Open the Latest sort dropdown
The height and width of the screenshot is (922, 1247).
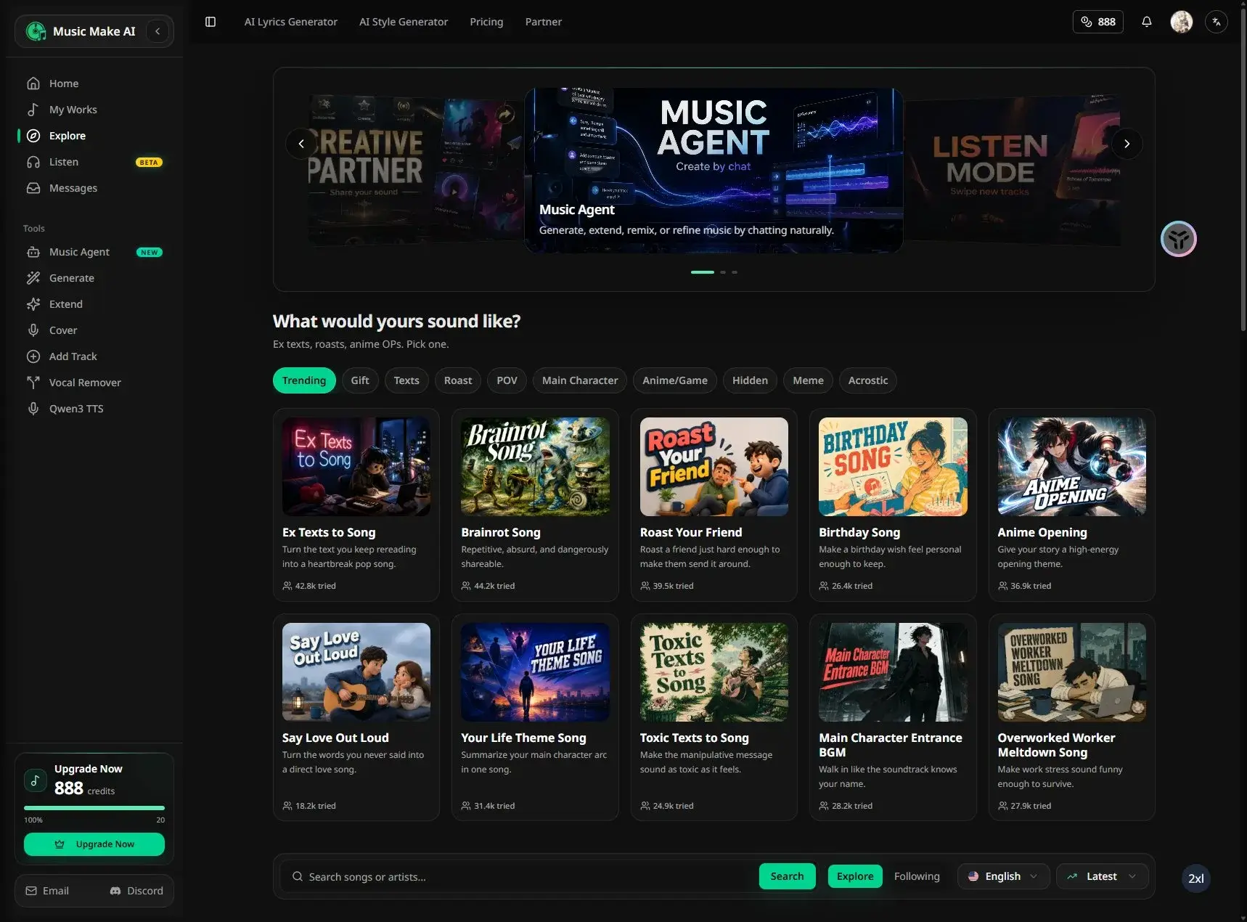(x=1102, y=876)
